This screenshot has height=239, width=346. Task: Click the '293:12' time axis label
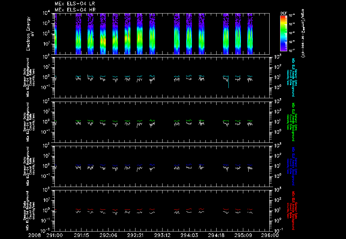[162, 235]
